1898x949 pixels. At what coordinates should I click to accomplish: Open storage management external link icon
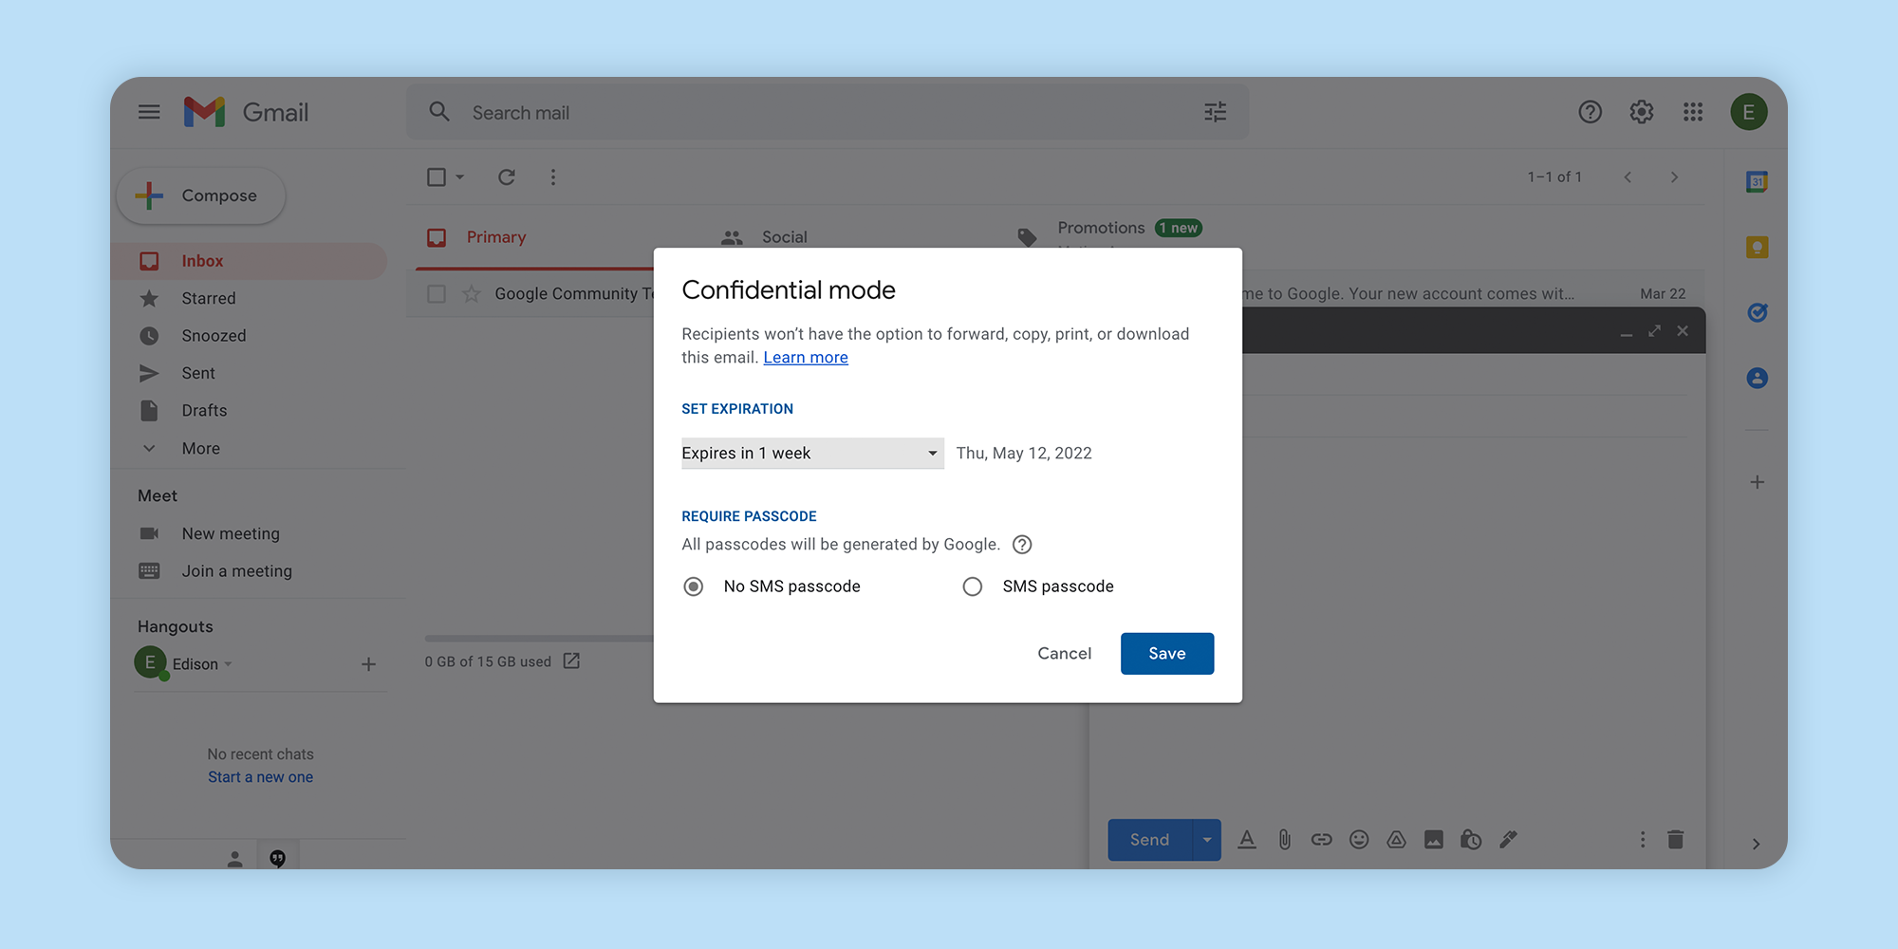pos(571,661)
